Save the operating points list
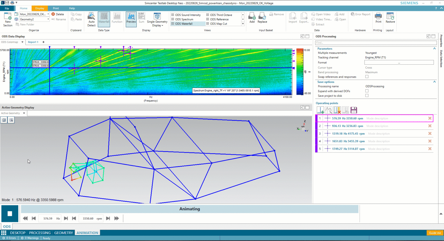Screen dimensions: 444x241 click(354, 110)
